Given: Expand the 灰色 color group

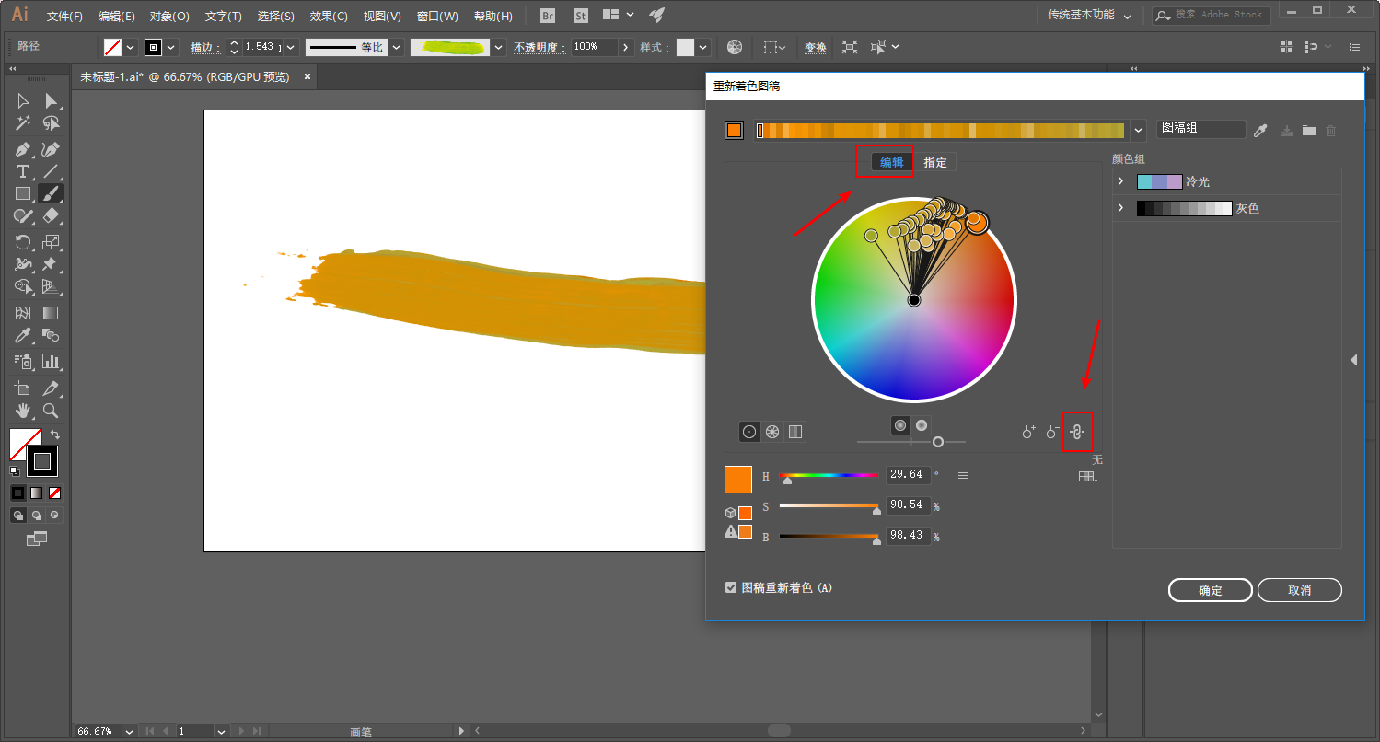Looking at the screenshot, I should click(1120, 208).
